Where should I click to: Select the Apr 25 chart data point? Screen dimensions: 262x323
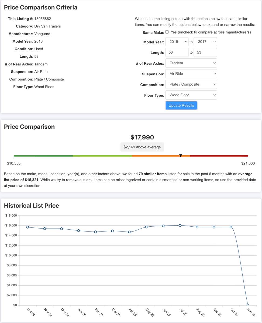point(129,232)
